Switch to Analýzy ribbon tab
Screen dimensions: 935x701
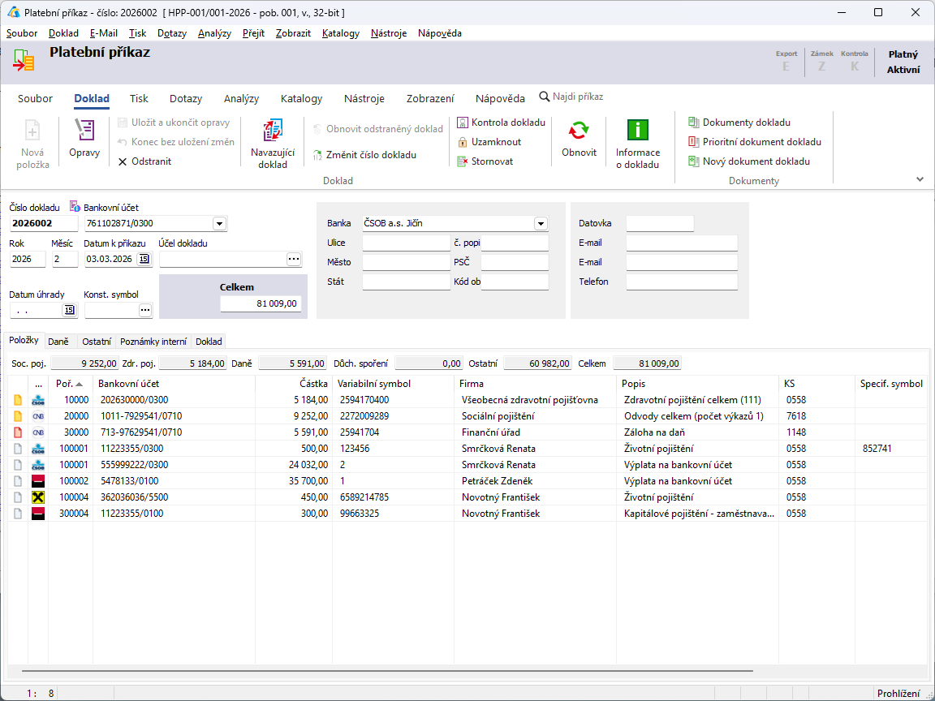(x=242, y=98)
